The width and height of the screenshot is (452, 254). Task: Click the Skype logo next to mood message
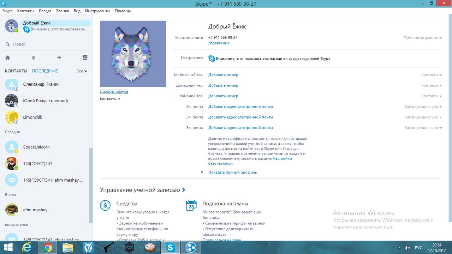[212, 59]
